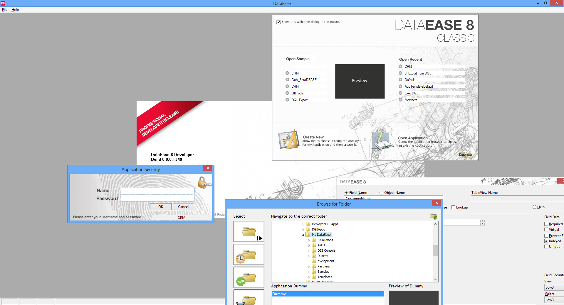Click Cancel in Application Security dialog

[x=183, y=207]
